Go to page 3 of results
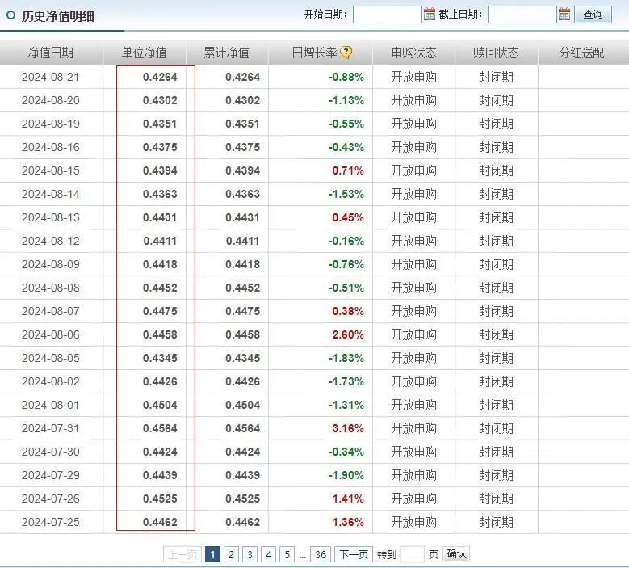This screenshot has width=629, height=568. [x=250, y=555]
